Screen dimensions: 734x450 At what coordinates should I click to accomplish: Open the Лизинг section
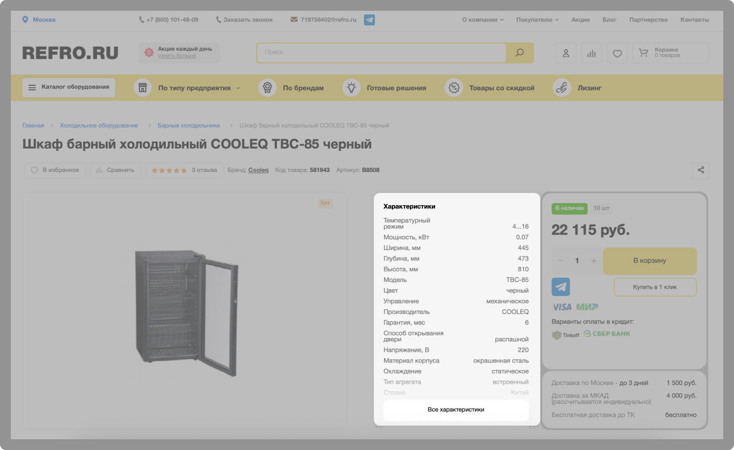coord(589,88)
